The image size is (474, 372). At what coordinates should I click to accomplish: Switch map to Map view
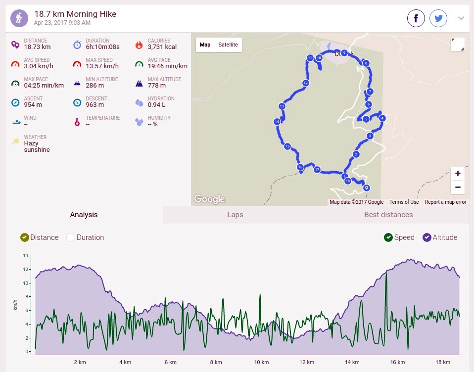205,45
